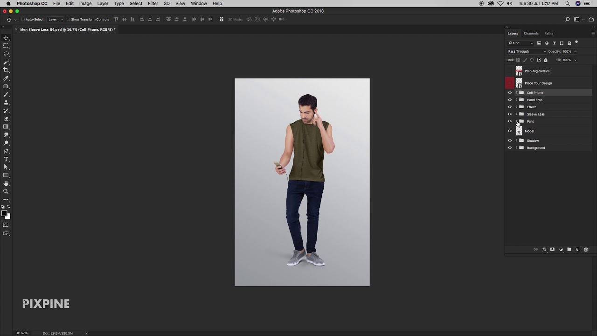Select the Lasso tool
Image resolution: width=597 pixels, height=336 pixels.
tap(6, 54)
